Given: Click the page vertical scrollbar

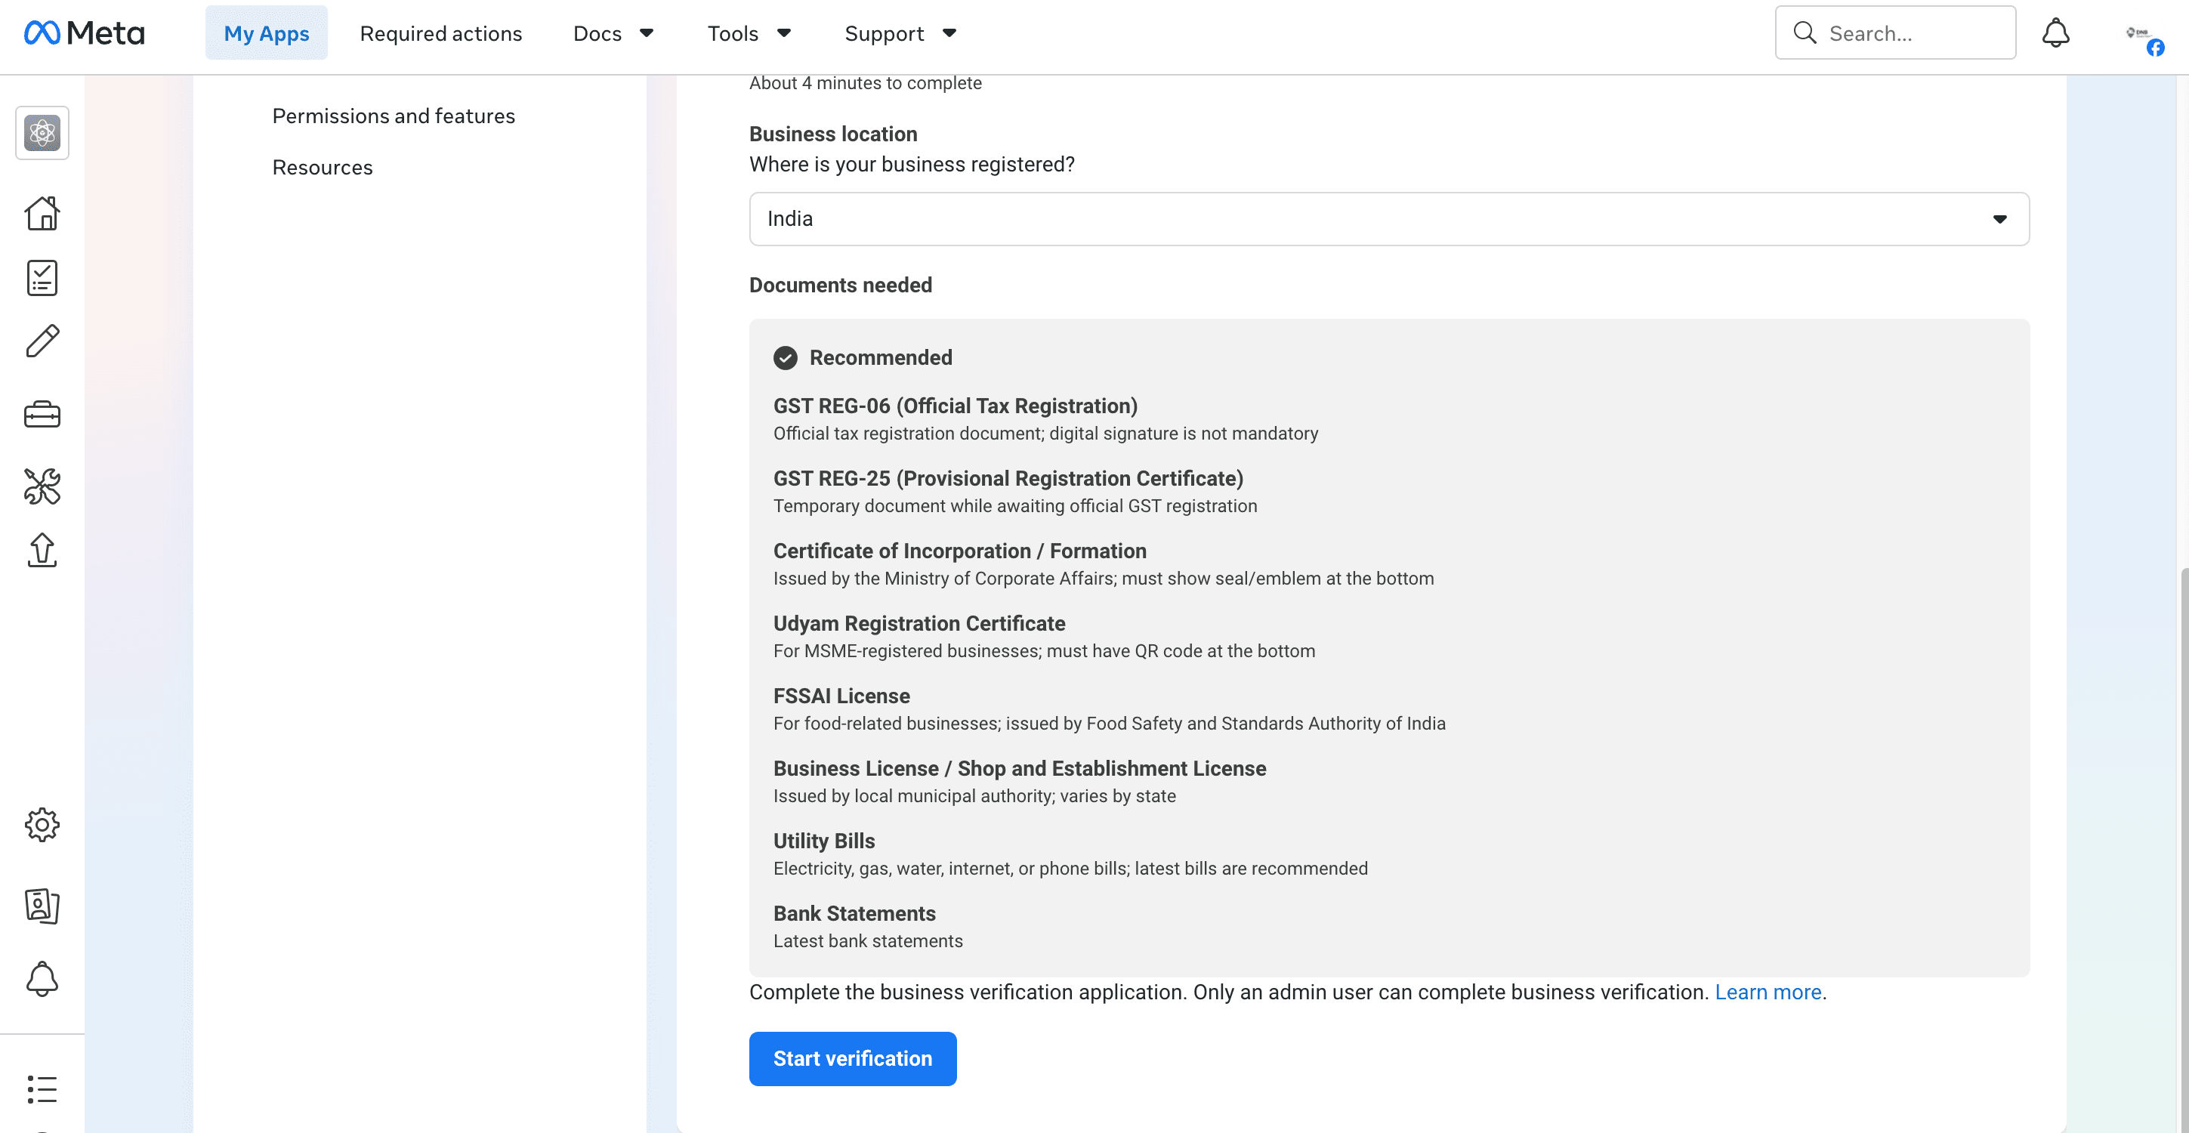Looking at the screenshot, I should [2184, 850].
